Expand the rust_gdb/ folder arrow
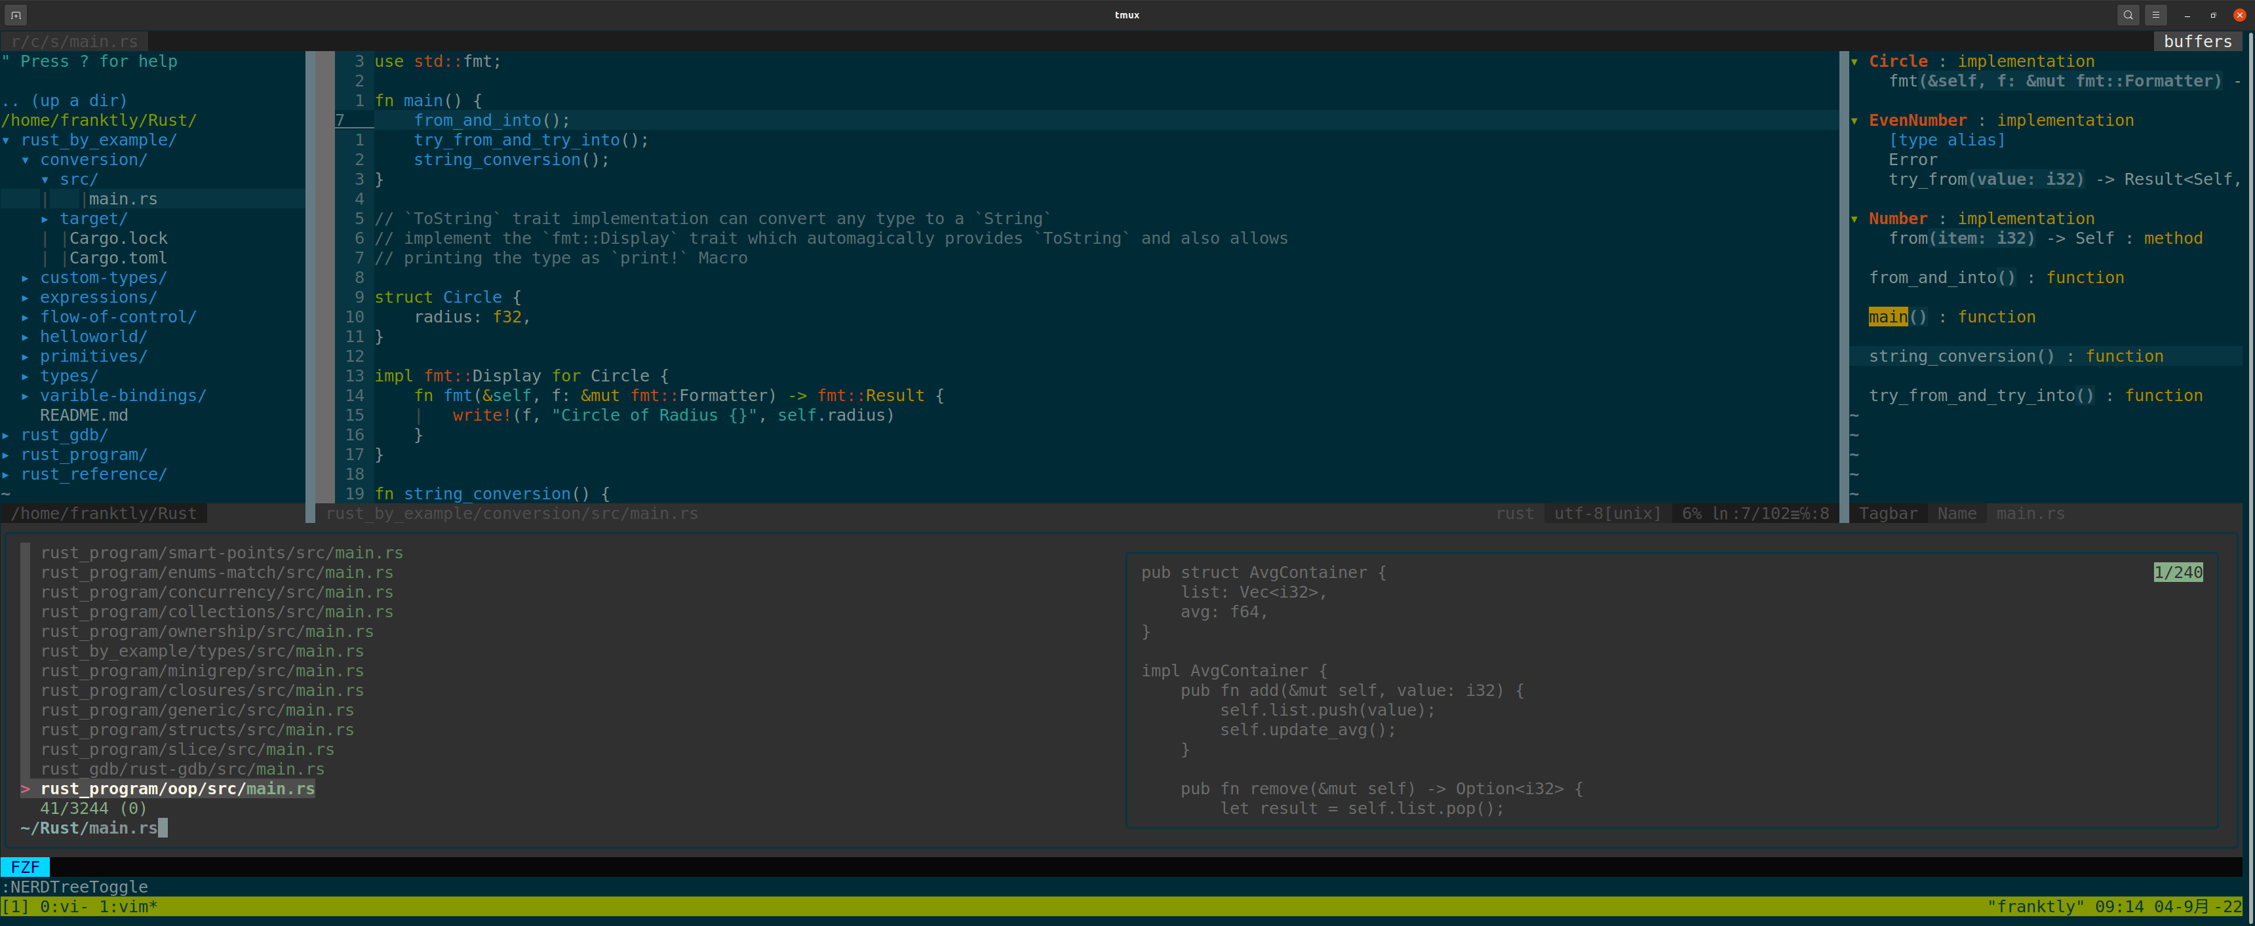 [6, 436]
